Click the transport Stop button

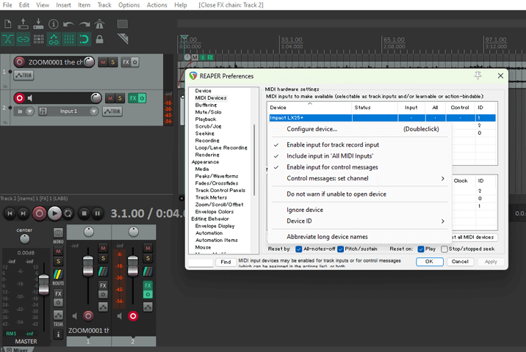84,213
